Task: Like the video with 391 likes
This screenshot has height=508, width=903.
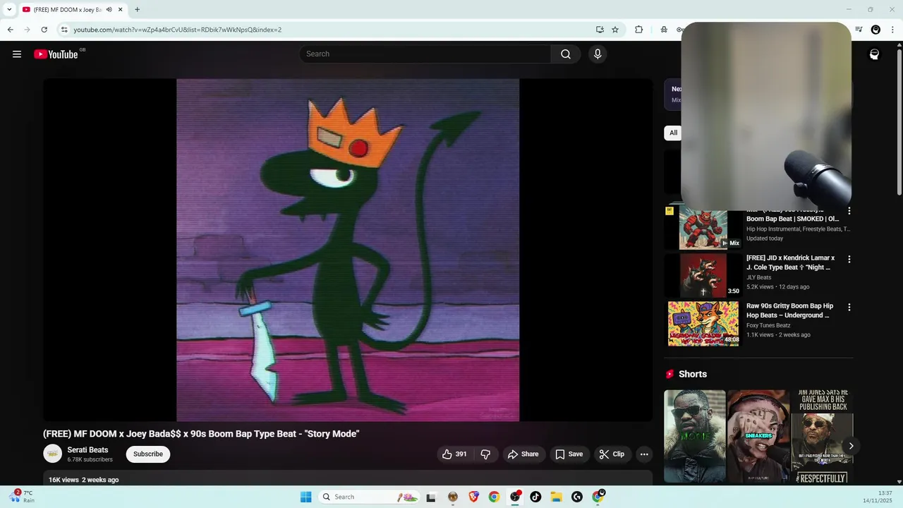Action: point(454,454)
